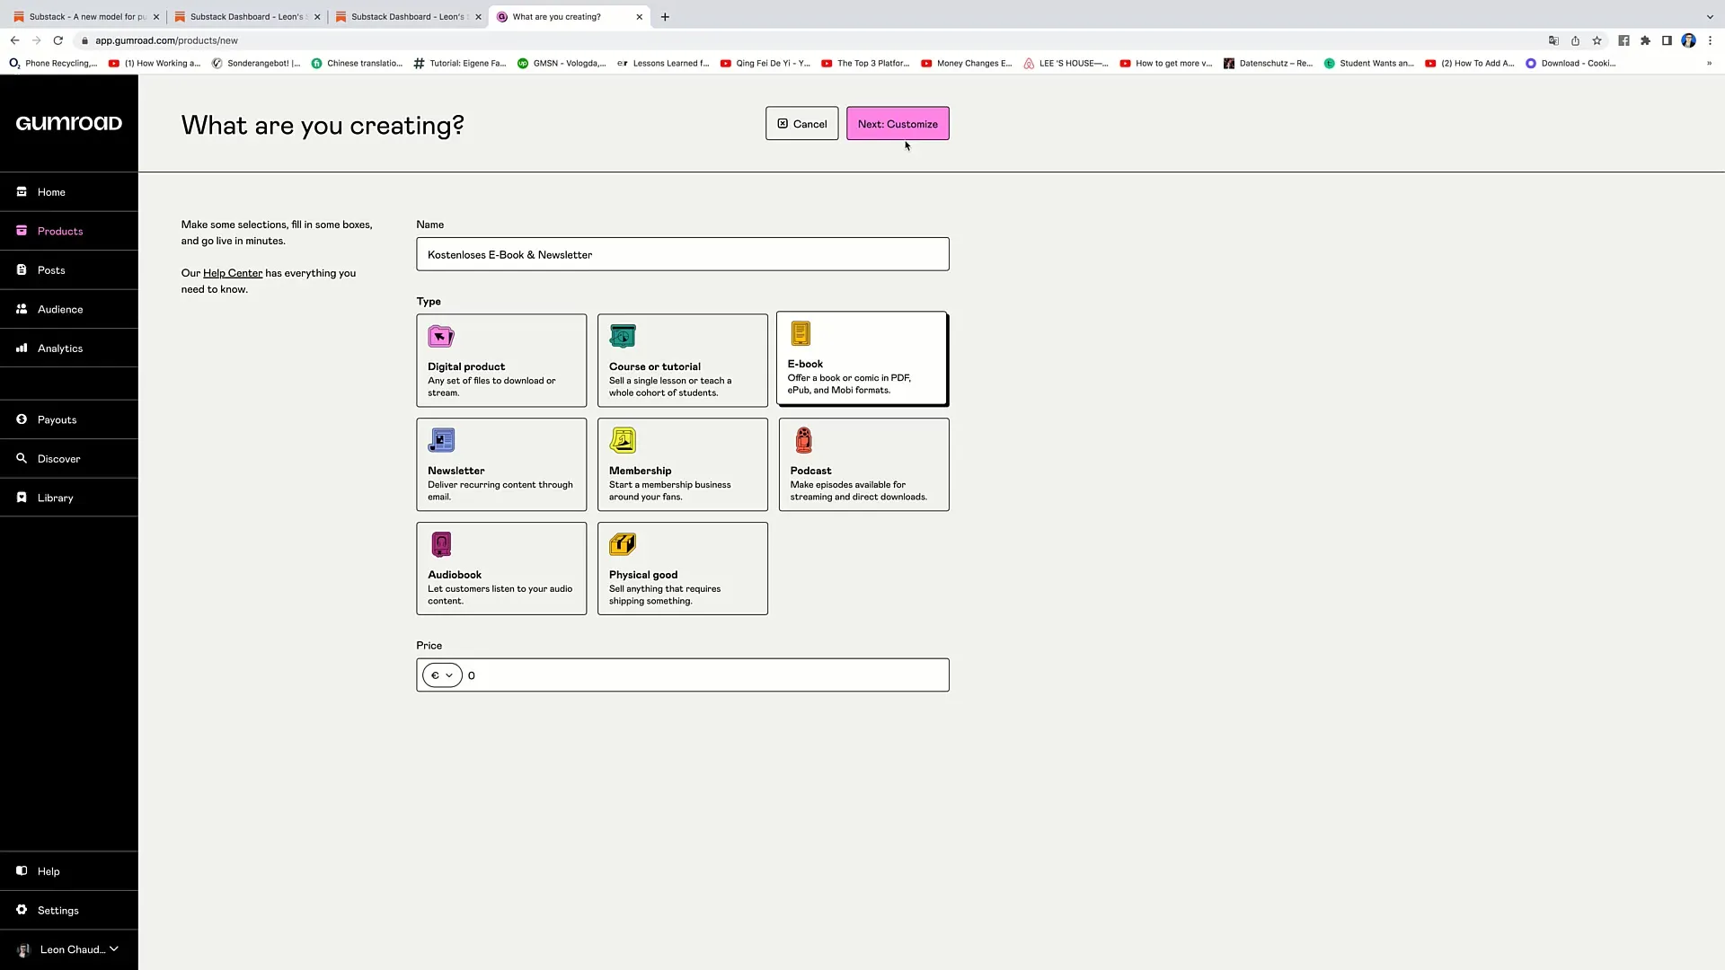Screen dimensions: 1725x970
Task: Open Analytics in the sidebar
Action: (x=69, y=348)
